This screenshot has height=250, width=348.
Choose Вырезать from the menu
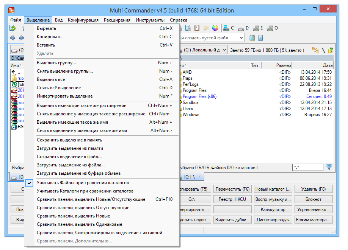102,28
